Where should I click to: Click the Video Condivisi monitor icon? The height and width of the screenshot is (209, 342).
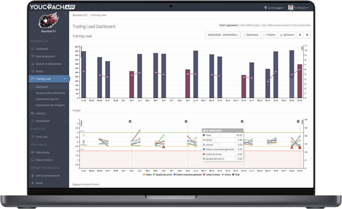click(33, 160)
